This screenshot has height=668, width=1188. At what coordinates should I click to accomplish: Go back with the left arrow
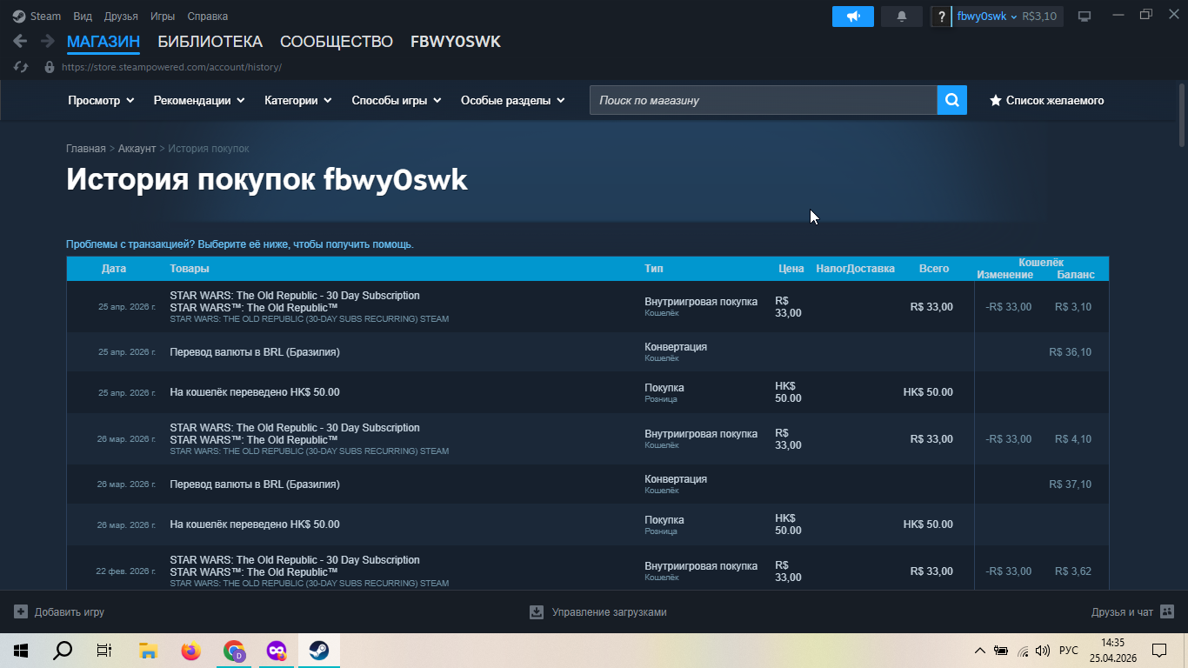[20, 42]
